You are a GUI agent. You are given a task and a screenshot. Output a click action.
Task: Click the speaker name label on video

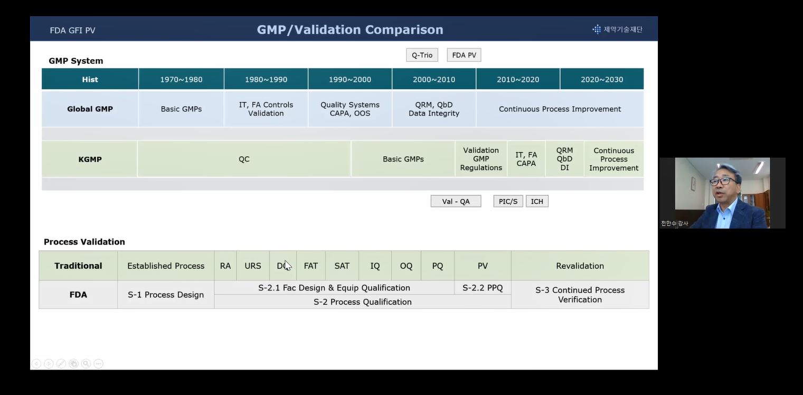[675, 223]
